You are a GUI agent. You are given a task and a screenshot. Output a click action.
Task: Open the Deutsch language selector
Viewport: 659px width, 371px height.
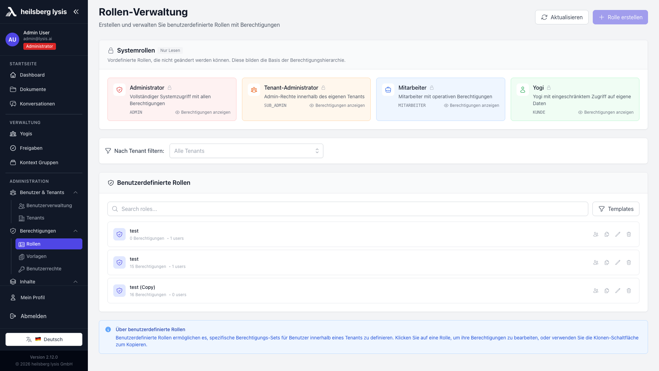(x=44, y=339)
